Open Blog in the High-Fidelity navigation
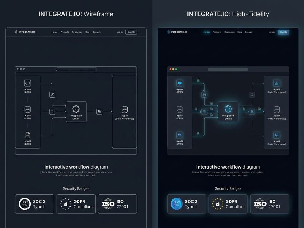The image size is (304, 228). [x=239, y=32]
